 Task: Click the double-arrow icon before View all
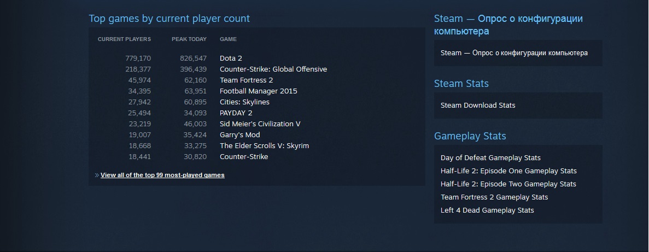(97, 175)
